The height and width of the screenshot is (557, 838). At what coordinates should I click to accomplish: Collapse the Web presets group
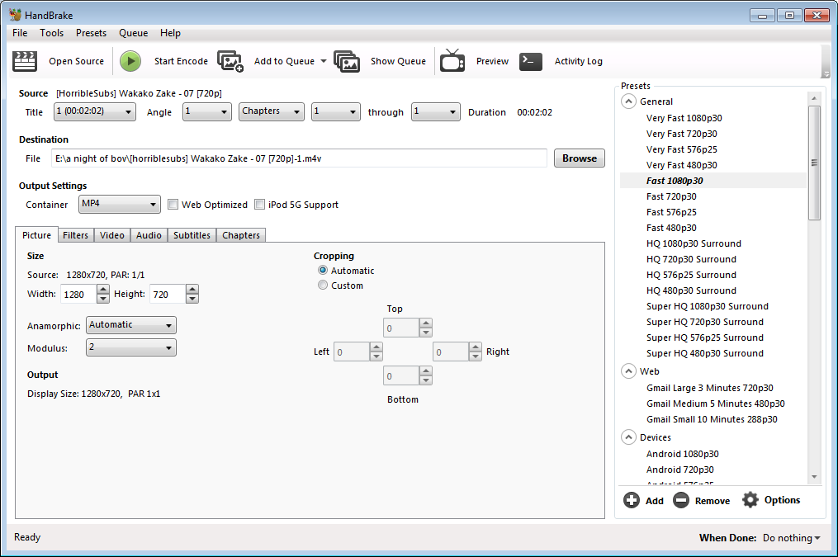[629, 371]
